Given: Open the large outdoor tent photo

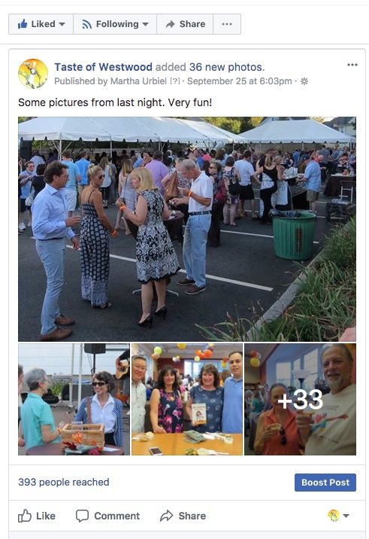Looking at the screenshot, I should point(187,229).
